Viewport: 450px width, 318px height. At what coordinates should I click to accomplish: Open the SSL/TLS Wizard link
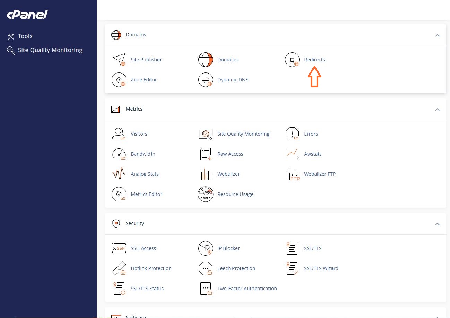[x=321, y=268]
